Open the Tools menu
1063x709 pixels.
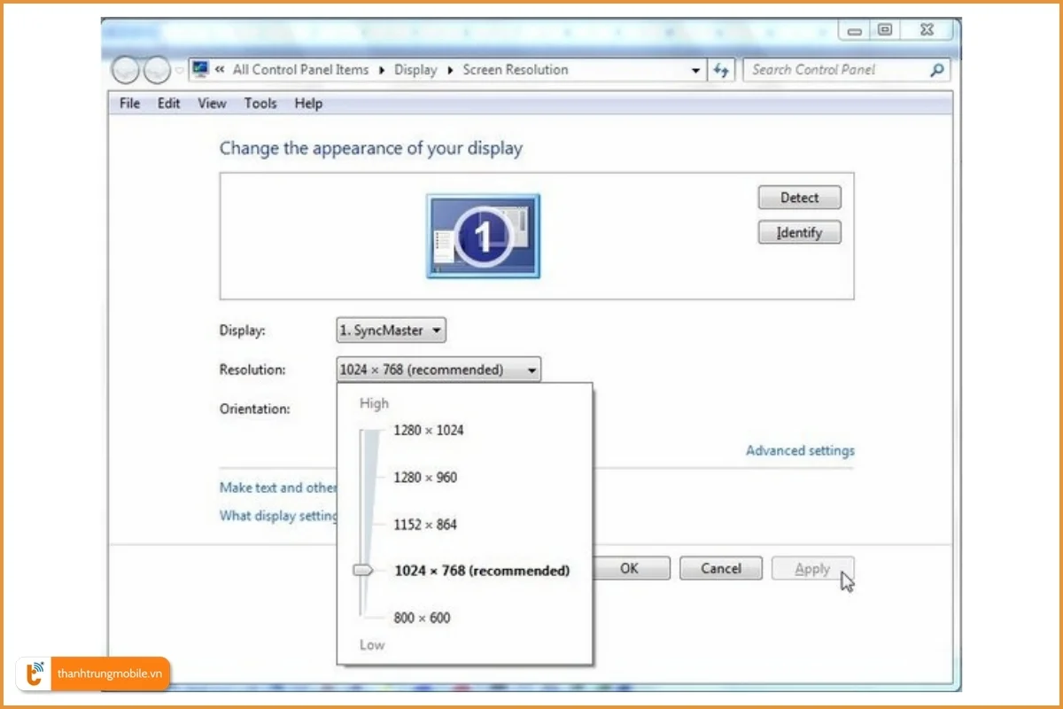coord(260,104)
